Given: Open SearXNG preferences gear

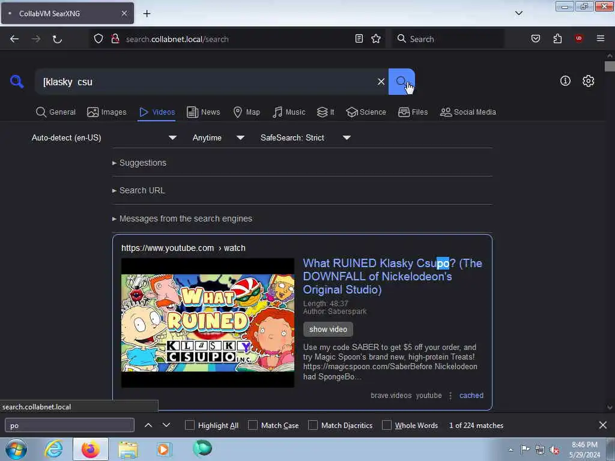Looking at the screenshot, I should coord(589,81).
